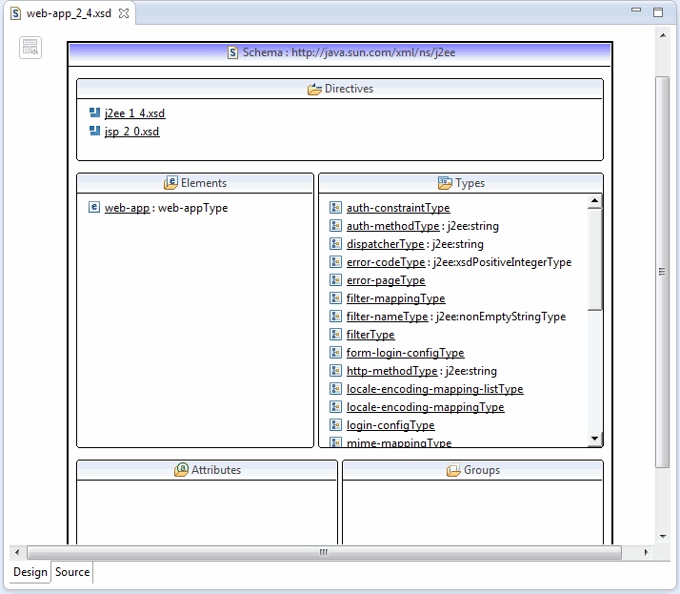Click the icon for filter-mappingType
The image size is (680, 594).
[x=335, y=298]
